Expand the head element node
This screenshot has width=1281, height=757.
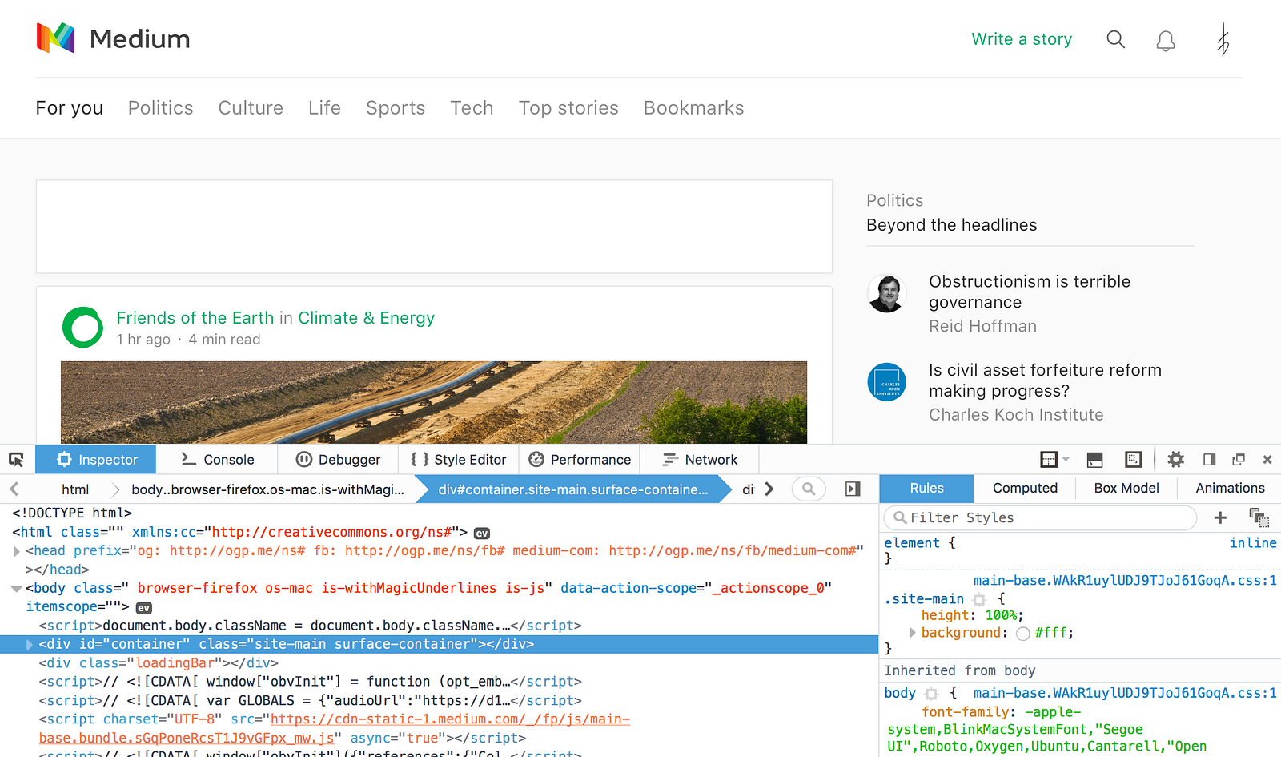click(16, 551)
